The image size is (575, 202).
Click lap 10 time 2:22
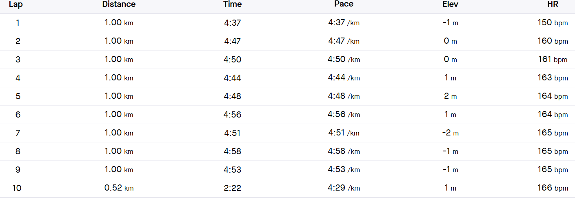(233, 188)
